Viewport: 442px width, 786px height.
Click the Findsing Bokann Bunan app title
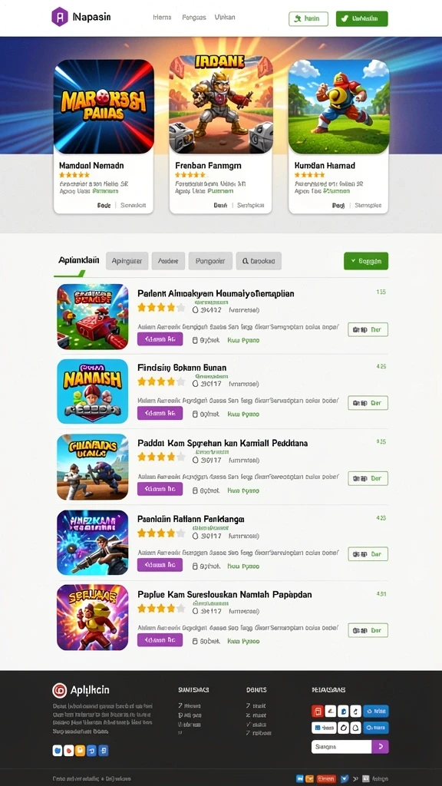tap(182, 368)
